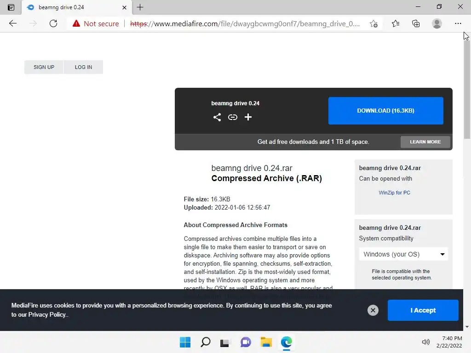This screenshot has width=471, height=353.
Task: Open the browser profile avatar
Action: [x=437, y=23]
